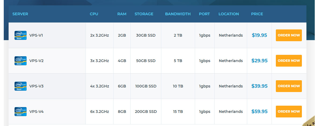Image resolution: width=322 pixels, height=126 pixels.
Task: Click Netherlands location in VPS-V4 row
Action: click(x=231, y=112)
